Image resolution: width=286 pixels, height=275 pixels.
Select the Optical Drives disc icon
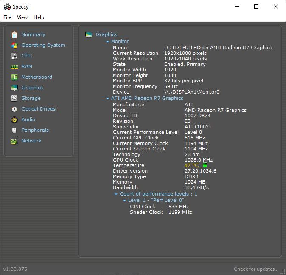point(14,109)
